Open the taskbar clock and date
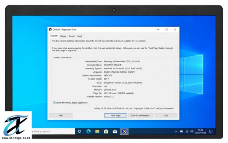The image size is (228, 143). (201, 132)
